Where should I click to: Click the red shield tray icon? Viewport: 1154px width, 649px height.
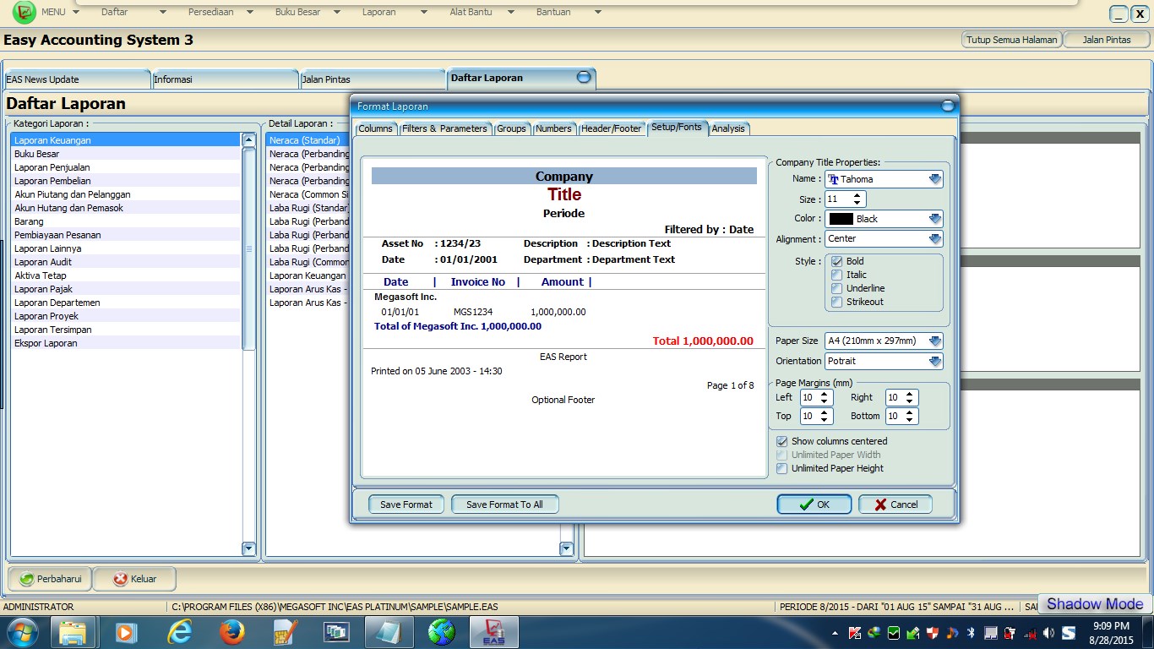tap(933, 633)
